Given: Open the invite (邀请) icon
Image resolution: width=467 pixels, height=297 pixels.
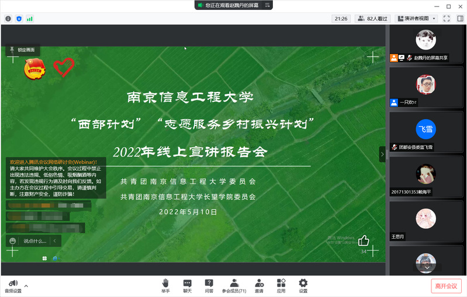Looking at the screenshot, I should pos(259,285).
